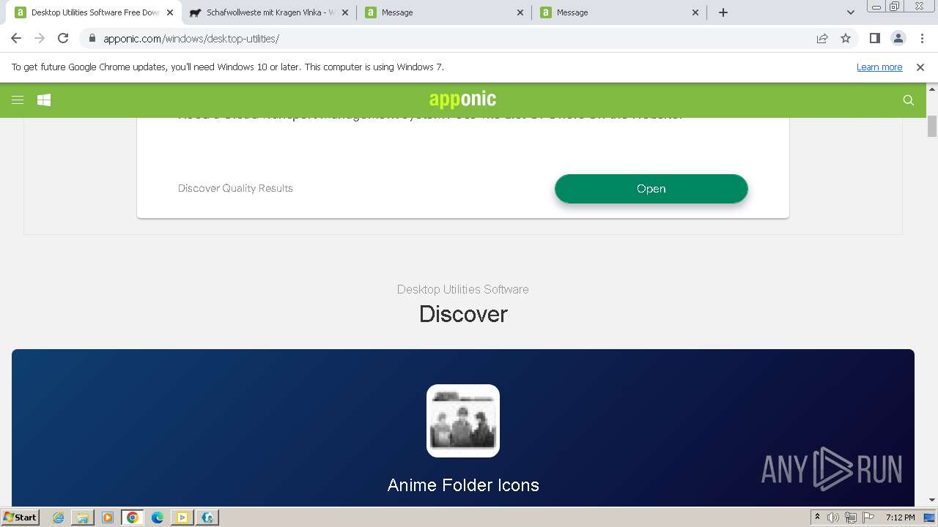Viewport: 938px width, 527px height.
Task: Open Microsoft Edge from taskbar
Action: point(158,517)
